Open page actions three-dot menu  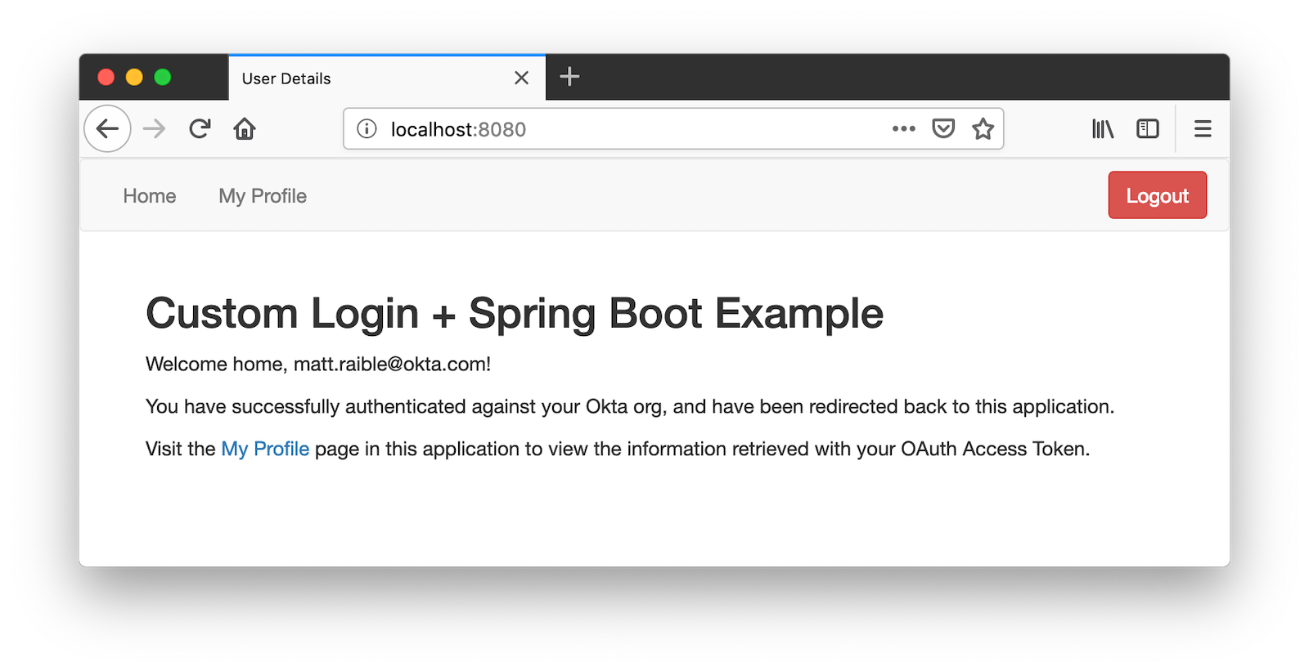(x=903, y=129)
